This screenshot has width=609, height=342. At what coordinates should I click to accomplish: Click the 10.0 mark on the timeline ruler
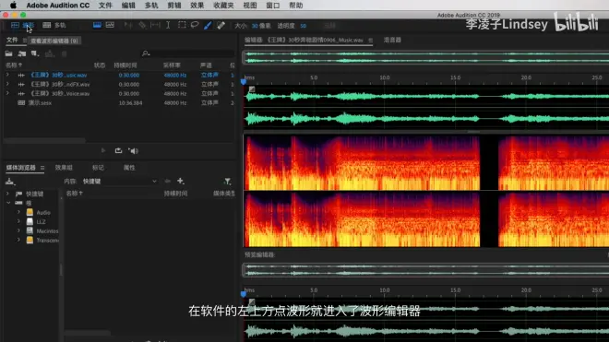pos(385,77)
